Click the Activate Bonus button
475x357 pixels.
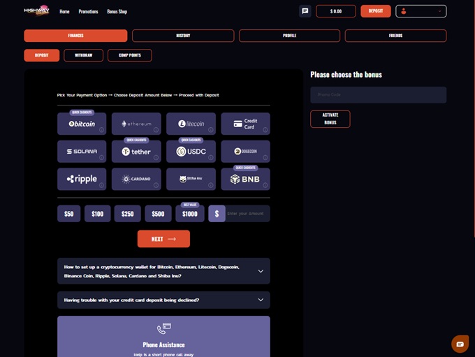point(330,119)
